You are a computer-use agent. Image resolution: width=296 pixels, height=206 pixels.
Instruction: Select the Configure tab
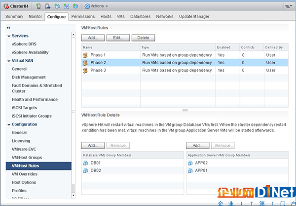(x=56, y=17)
